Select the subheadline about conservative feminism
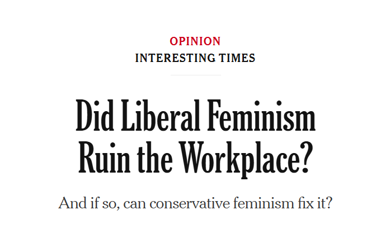Image resolution: width=390 pixels, height=229 pixels. point(195,203)
